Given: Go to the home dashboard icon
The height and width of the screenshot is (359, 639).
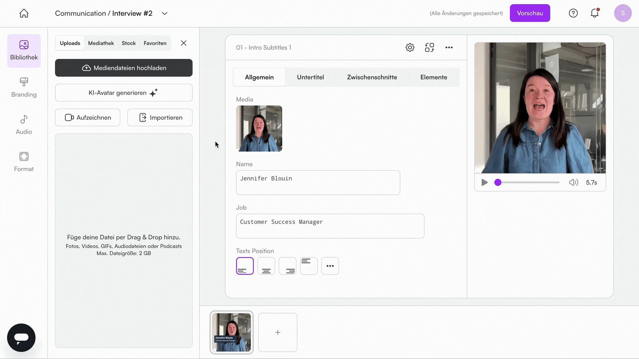Looking at the screenshot, I should pos(24,13).
